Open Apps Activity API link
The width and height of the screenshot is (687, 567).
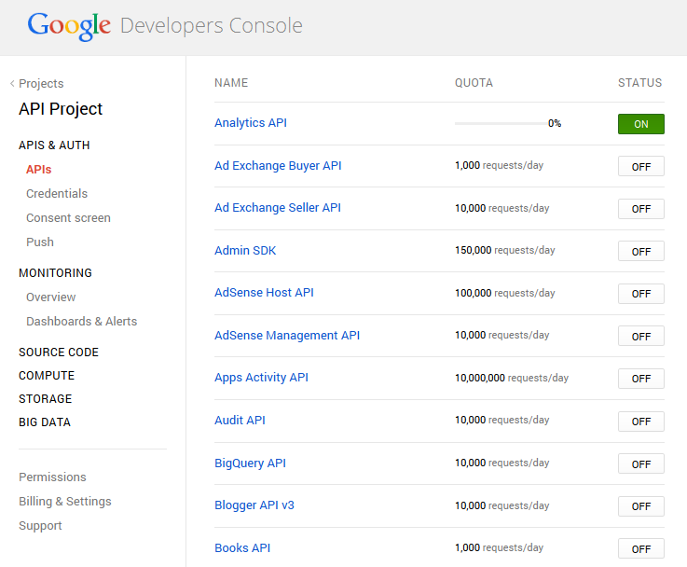(261, 378)
